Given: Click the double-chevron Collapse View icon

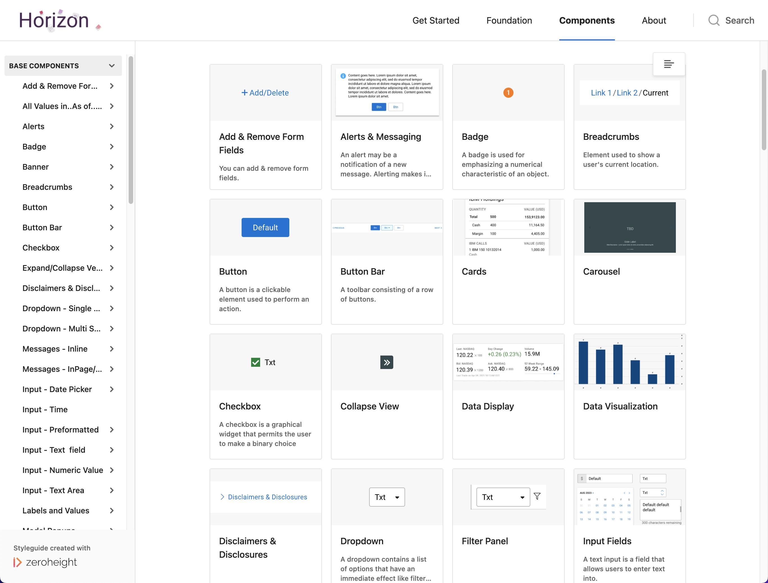Looking at the screenshot, I should [387, 362].
